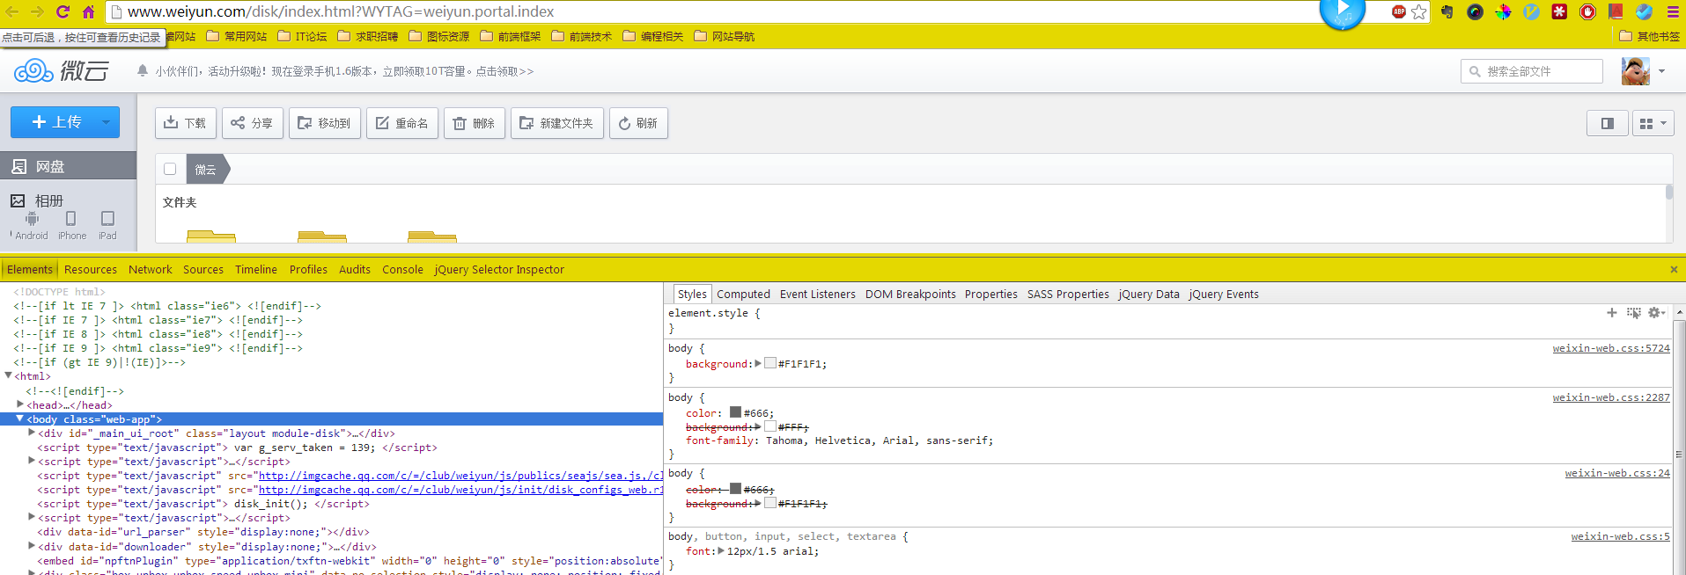Click the #F1F1F1 background swatch at css:5724
The width and height of the screenshot is (1686, 575).
coord(770,363)
